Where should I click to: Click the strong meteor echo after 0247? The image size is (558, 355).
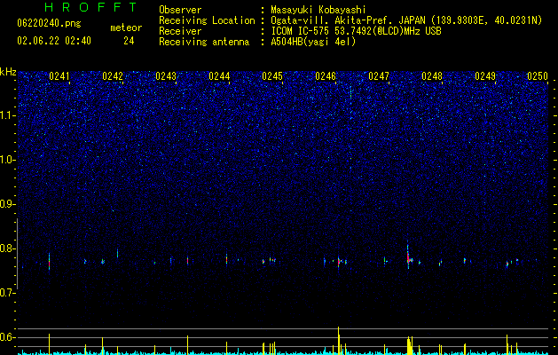[408, 256]
